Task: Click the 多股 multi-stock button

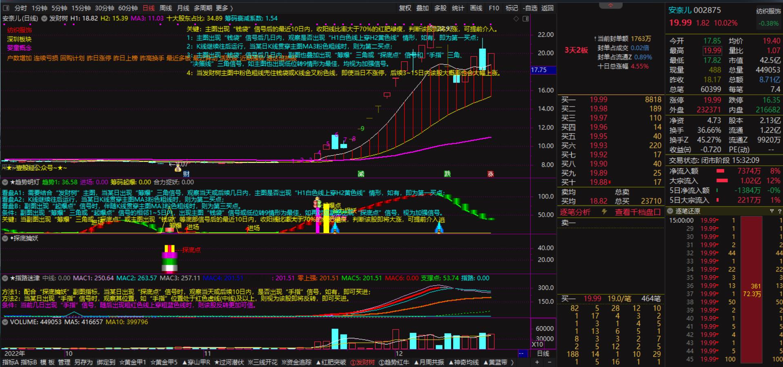Action: 440,8
